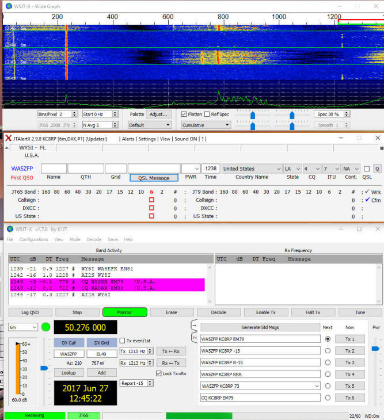
Task: Select the Next radio button for Tx 1
Action: pyautogui.click(x=328, y=339)
